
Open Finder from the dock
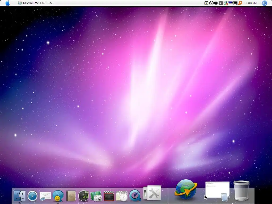20,196
